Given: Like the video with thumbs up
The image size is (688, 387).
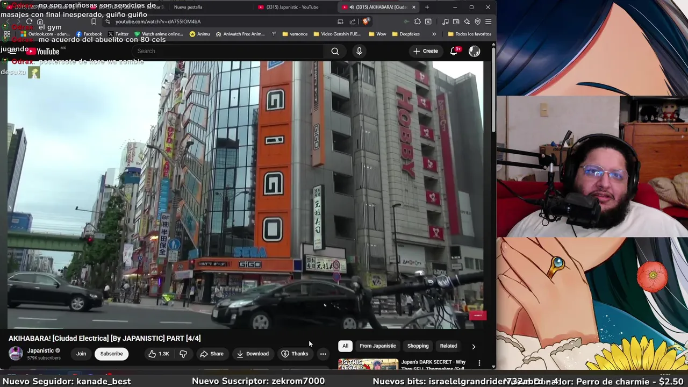Looking at the screenshot, I should 159,354.
